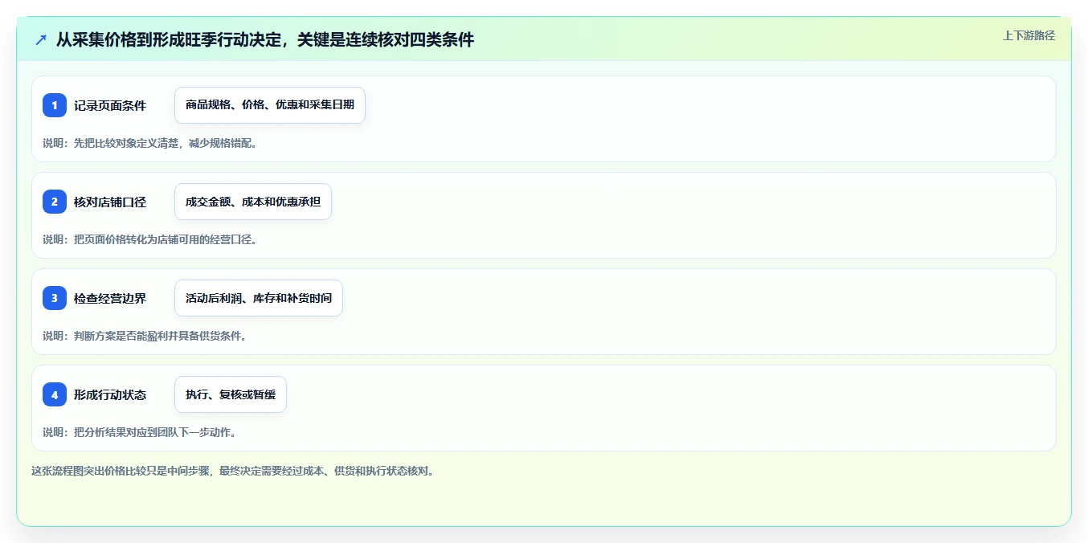Click the 记录页面条件 step title
This screenshot has width=1088, height=543.
tap(110, 105)
